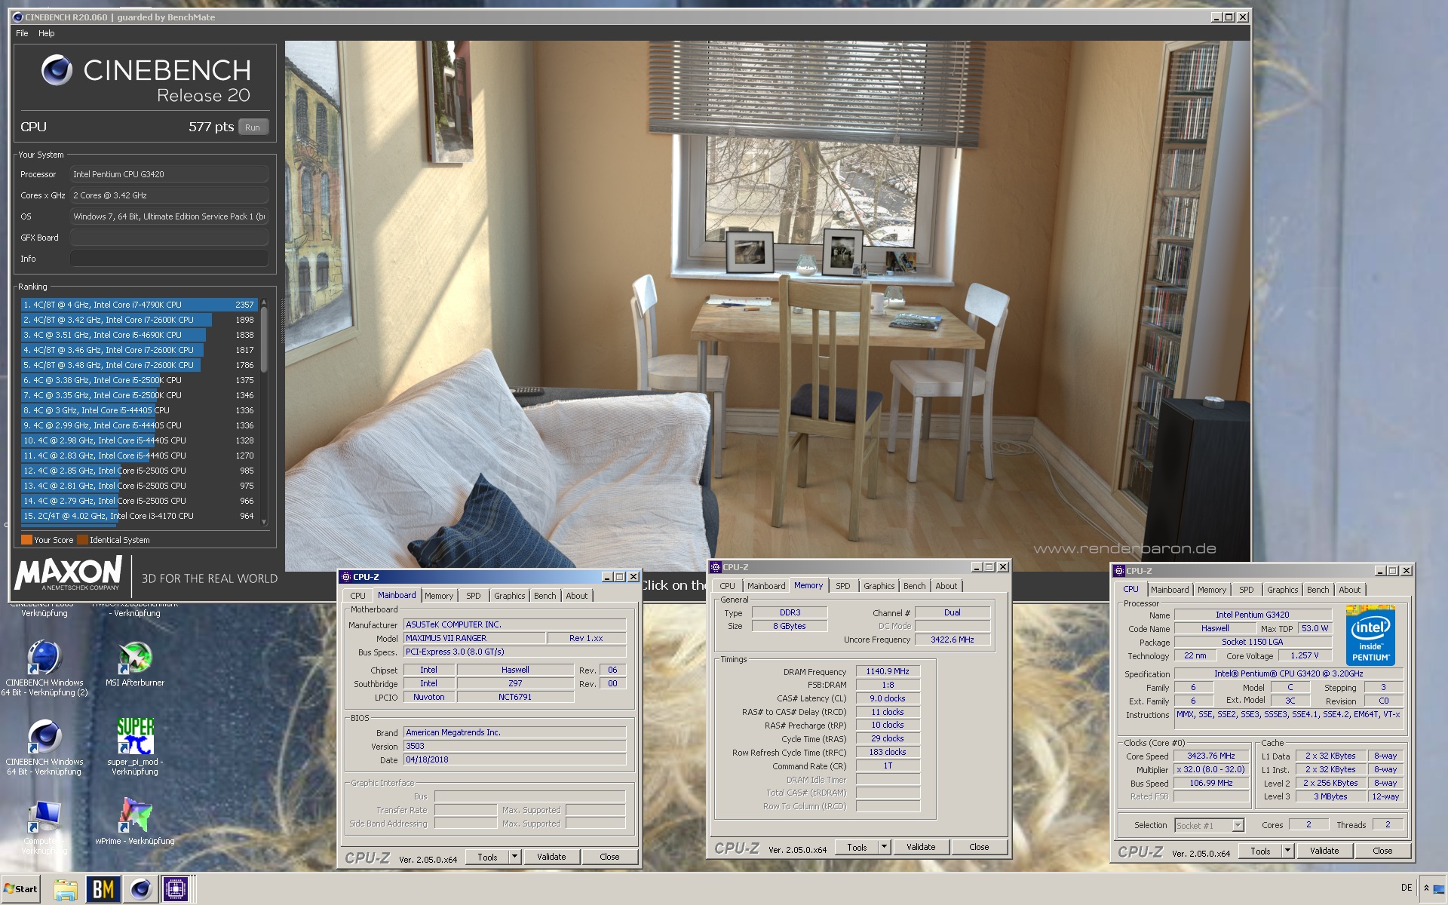Click the Cinebench title bar app icon
The image size is (1448, 905).
coord(18,17)
